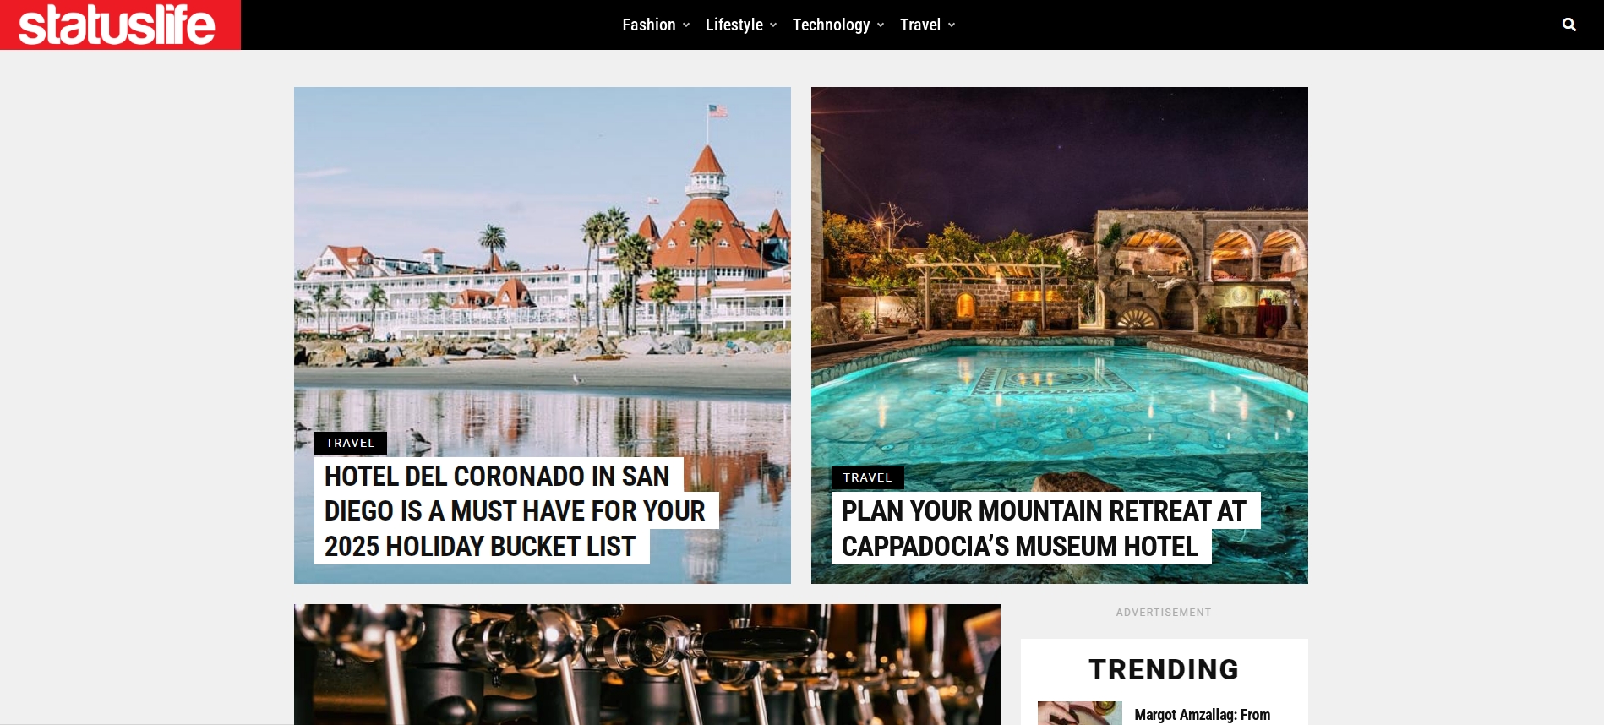Open the statuslife logo homepage

pyautogui.click(x=117, y=25)
